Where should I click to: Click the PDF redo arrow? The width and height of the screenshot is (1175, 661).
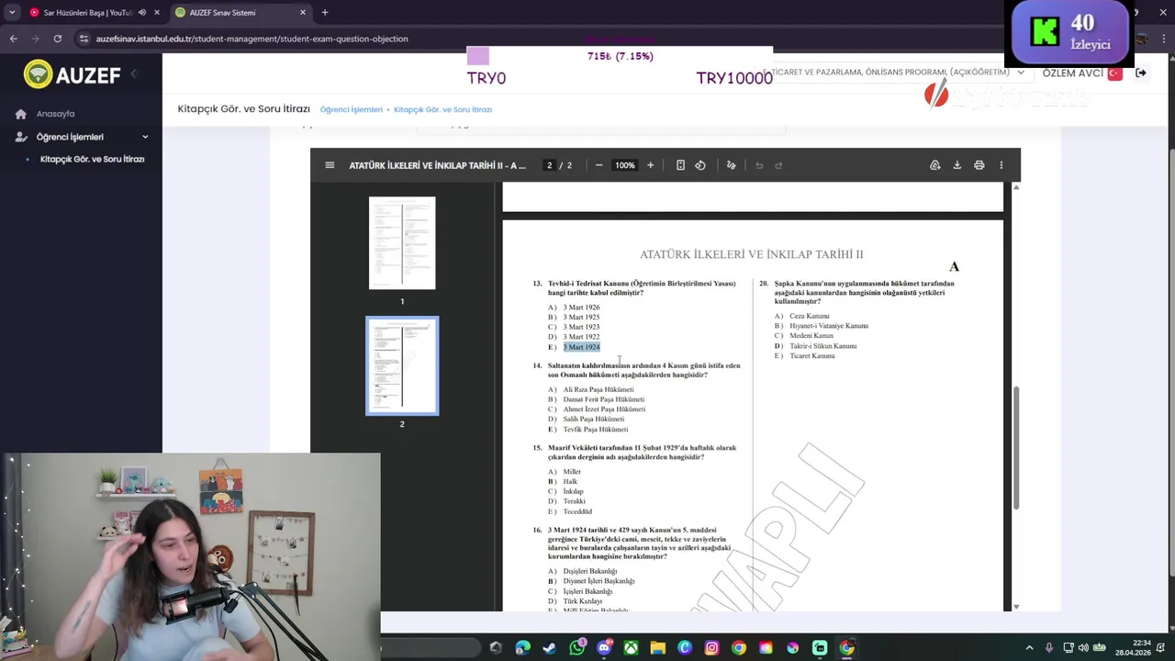(x=778, y=165)
